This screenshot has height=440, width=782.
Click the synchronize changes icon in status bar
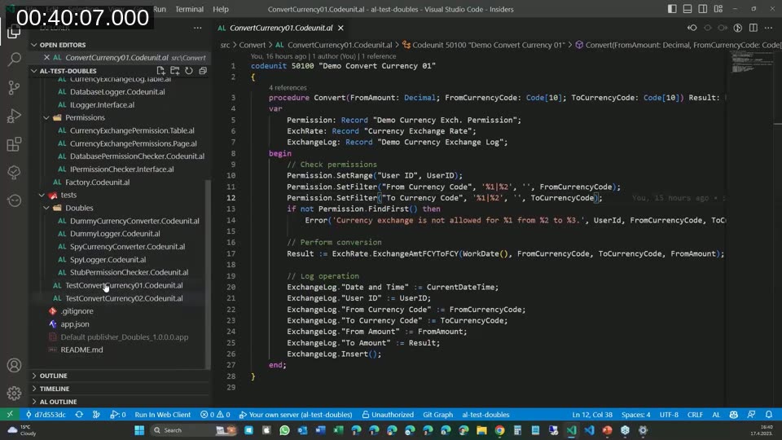coord(79,415)
